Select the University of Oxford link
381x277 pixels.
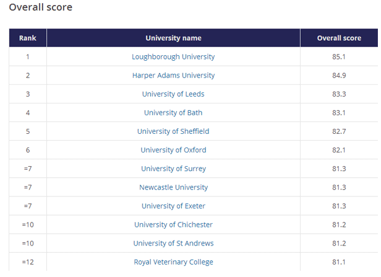tap(173, 150)
